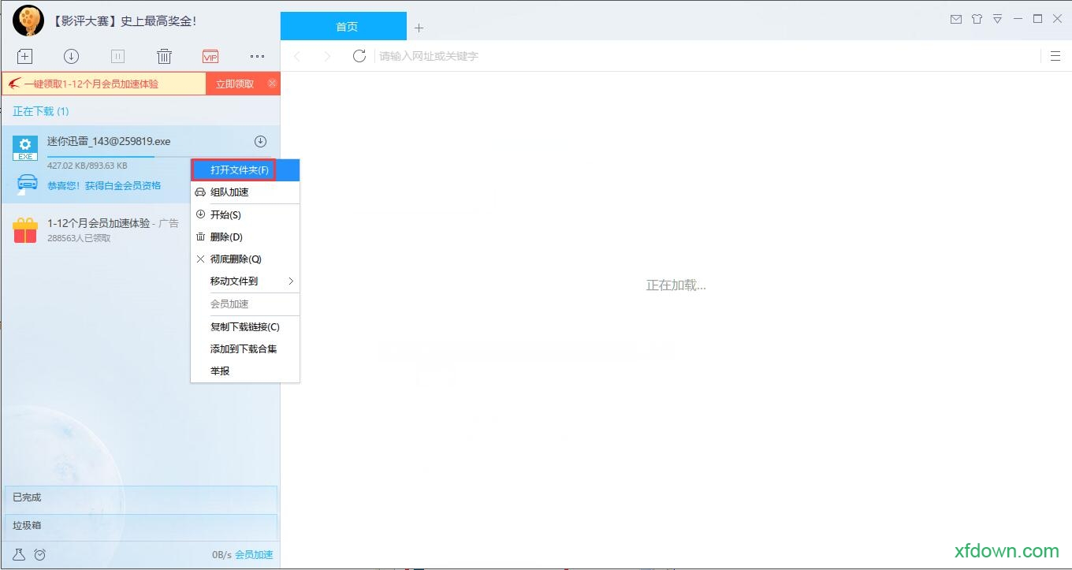Click 复制下载链接(C) menu entry

pyautogui.click(x=244, y=327)
